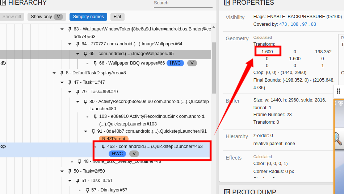Open covering layer 97 link
This screenshot has height=194, width=344.
tap(305, 24)
